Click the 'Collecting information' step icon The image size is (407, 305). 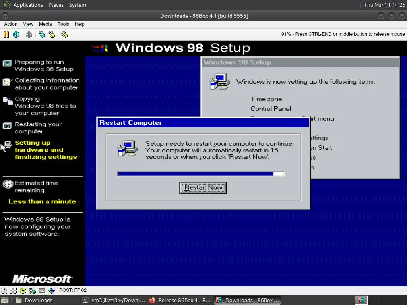pos(7,82)
